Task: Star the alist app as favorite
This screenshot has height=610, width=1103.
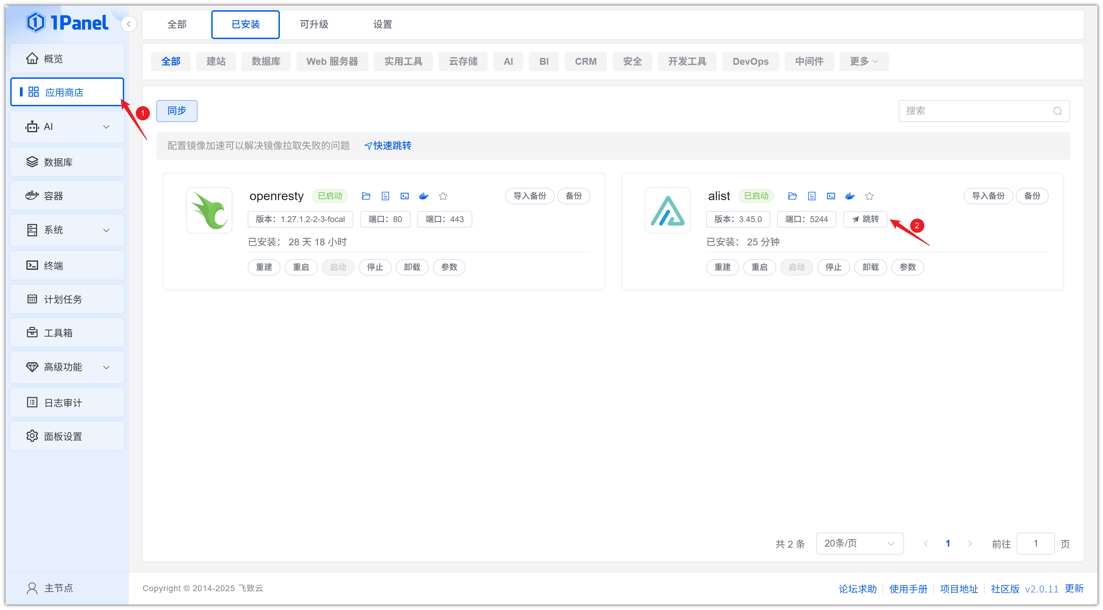Action: click(869, 196)
